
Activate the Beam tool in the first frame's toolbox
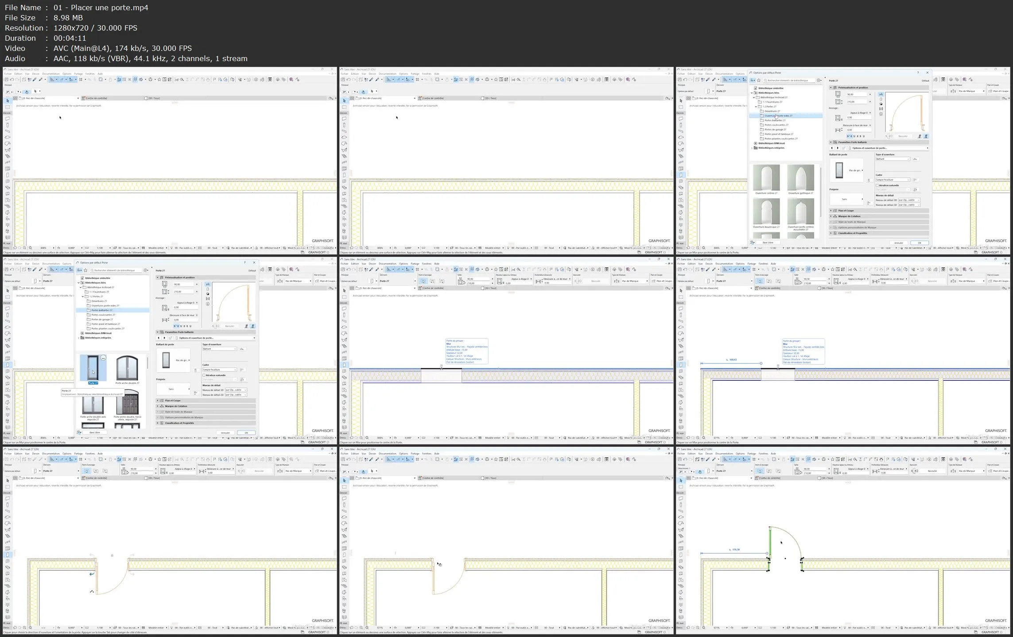(x=8, y=131)
